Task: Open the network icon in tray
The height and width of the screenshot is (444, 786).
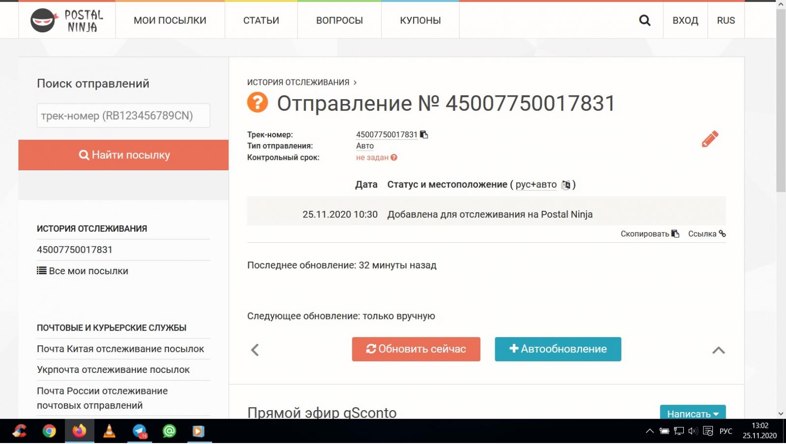Action: 679,431
